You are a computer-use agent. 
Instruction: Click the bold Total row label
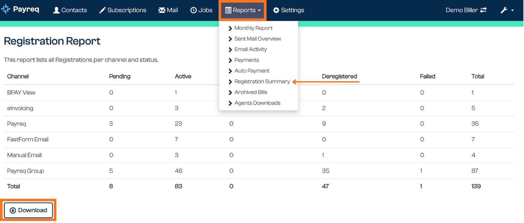coord(14,187)
